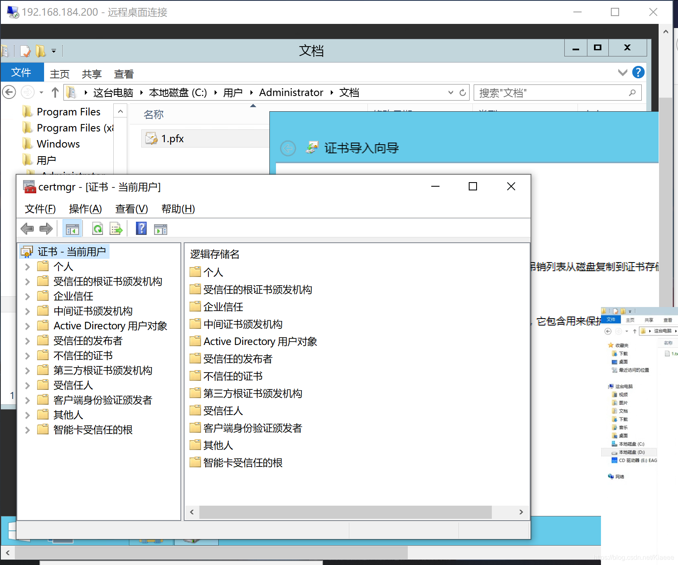Expand 第三方根证书颁发机构 tree node
The image size is (678, 565).
(x=27, y=370)
